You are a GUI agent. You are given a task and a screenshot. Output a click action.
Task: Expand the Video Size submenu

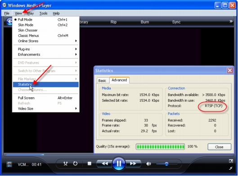(x=46, y=108)
